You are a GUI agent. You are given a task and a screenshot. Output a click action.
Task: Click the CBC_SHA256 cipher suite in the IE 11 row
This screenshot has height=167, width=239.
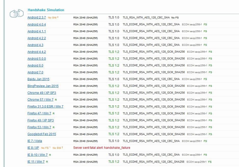click(153, 162)
